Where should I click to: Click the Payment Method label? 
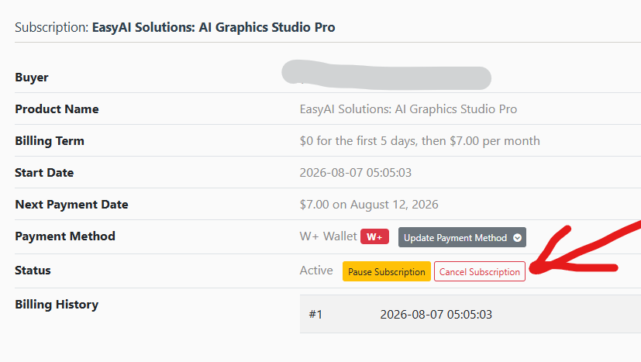(65, 236)
